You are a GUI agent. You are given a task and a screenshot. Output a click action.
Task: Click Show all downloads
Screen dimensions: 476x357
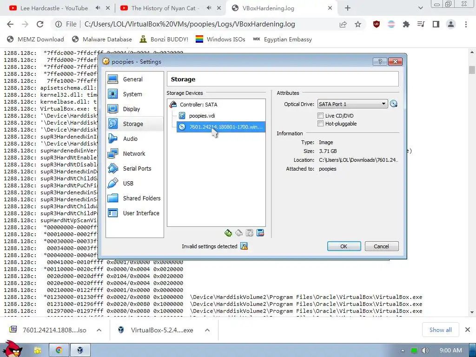(x=441, y=330)
